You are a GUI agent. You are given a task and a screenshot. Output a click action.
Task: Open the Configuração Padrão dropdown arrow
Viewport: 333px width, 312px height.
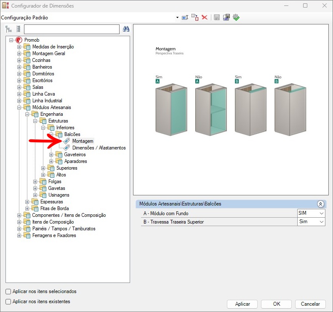pyautogui.click(x=177, y=17)
